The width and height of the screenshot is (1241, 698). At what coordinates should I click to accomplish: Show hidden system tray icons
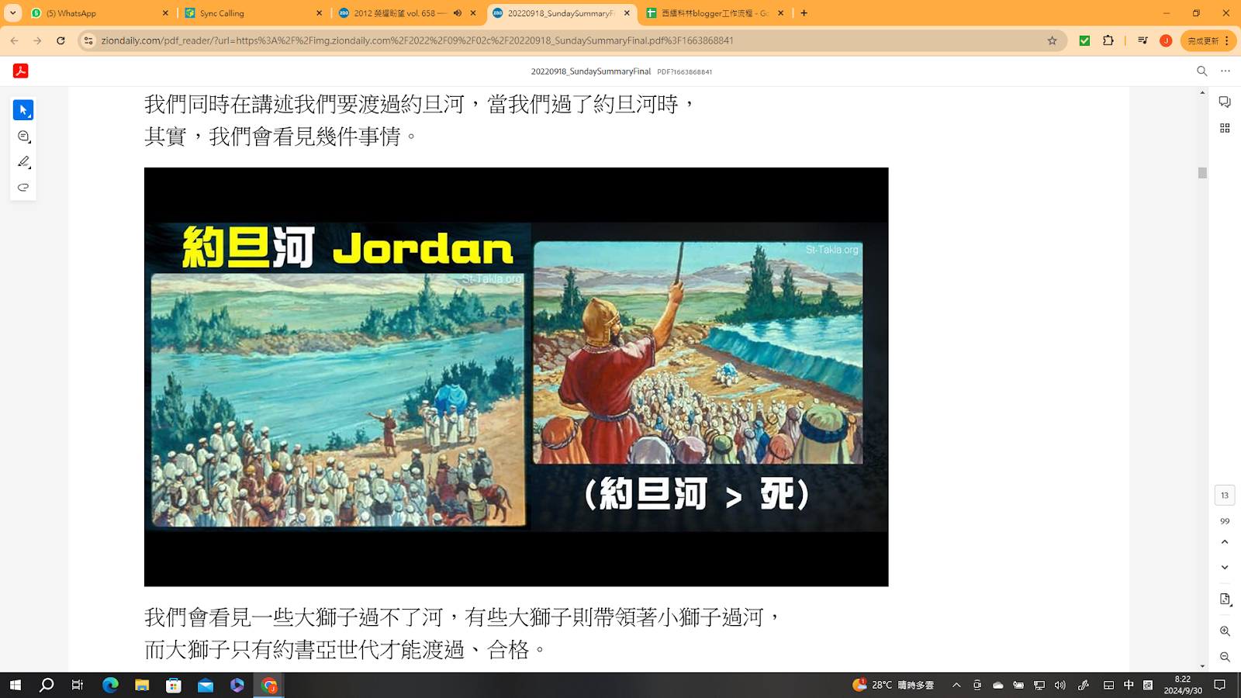[x=956, y=685]
